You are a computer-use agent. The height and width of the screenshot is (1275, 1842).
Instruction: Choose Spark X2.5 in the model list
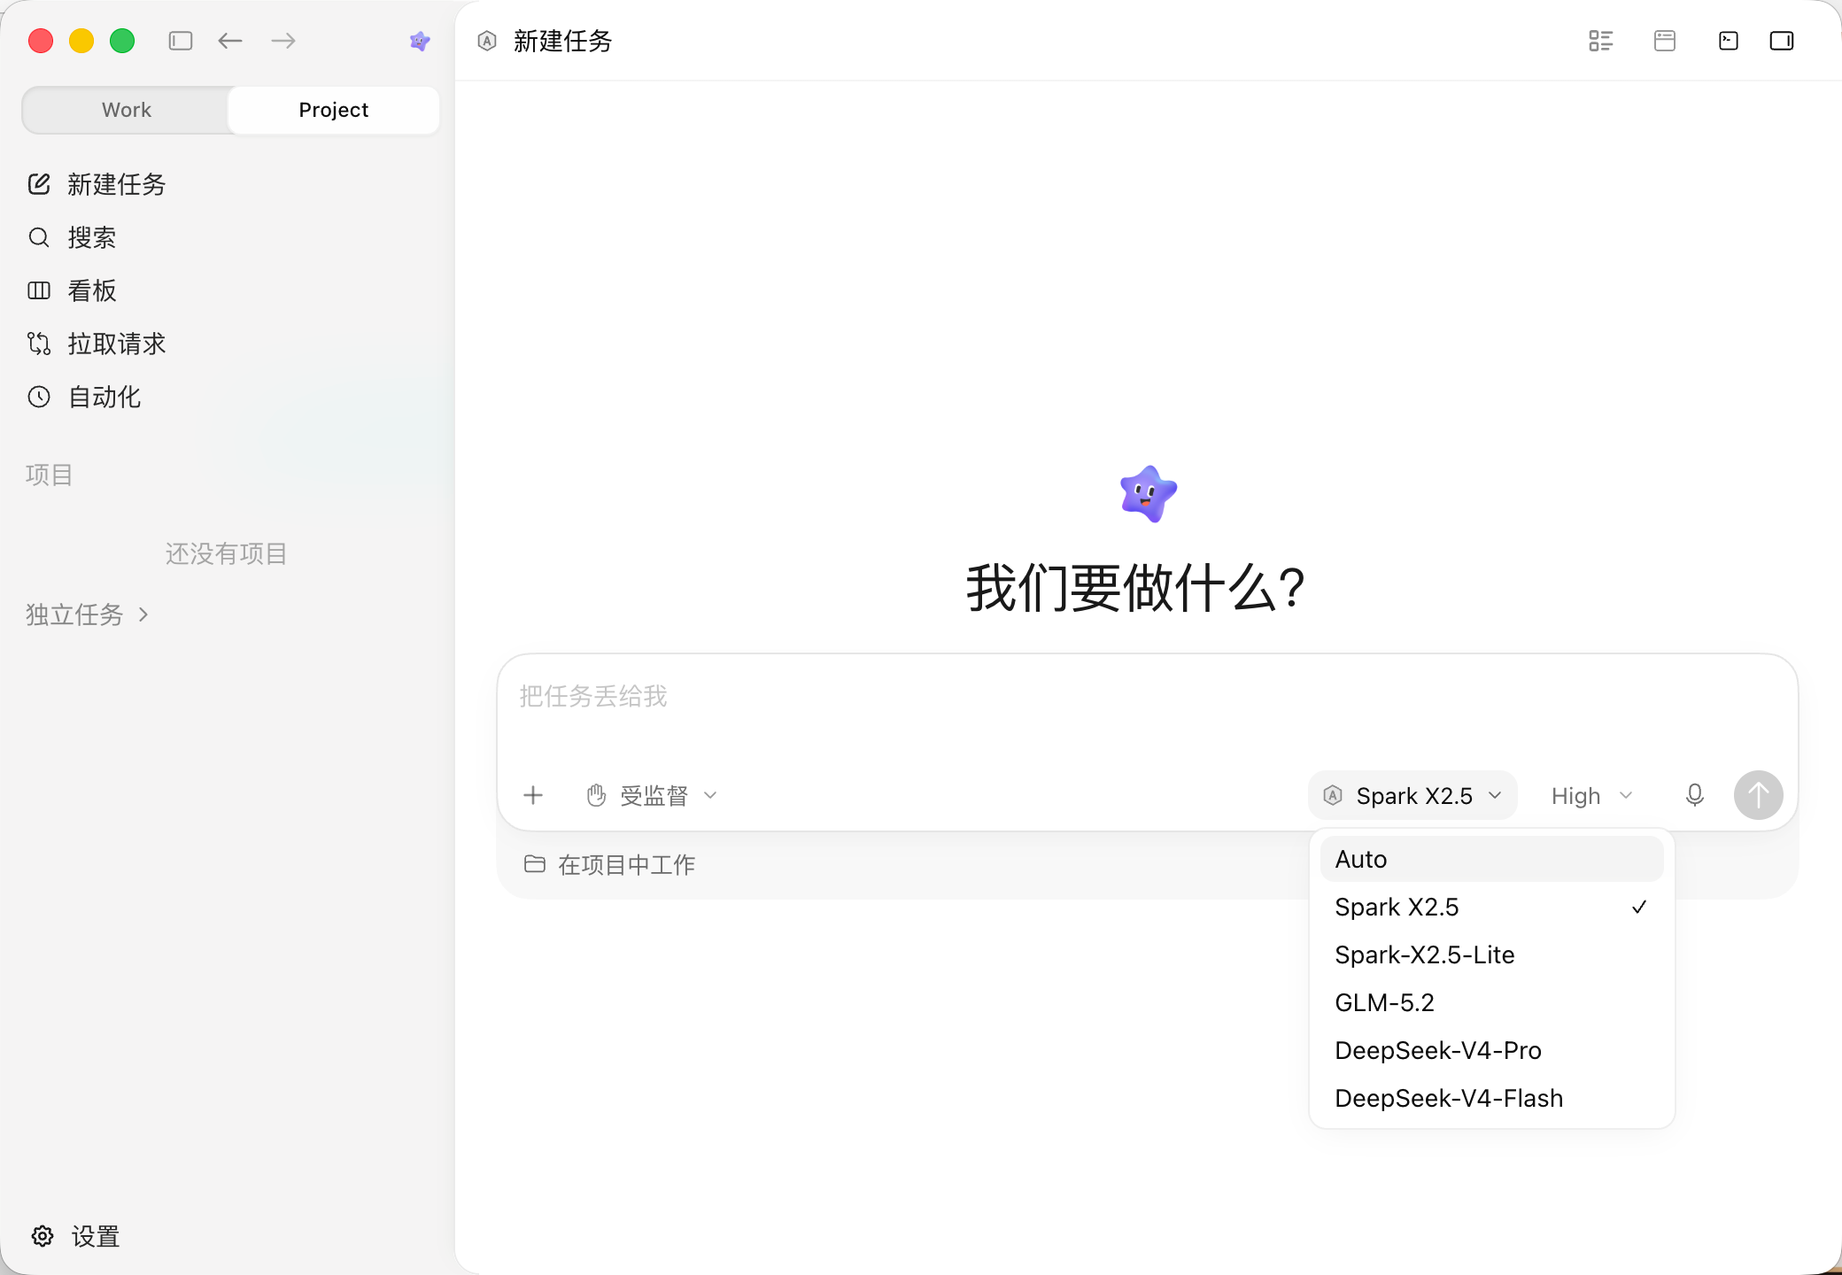tap(1491, 907)
